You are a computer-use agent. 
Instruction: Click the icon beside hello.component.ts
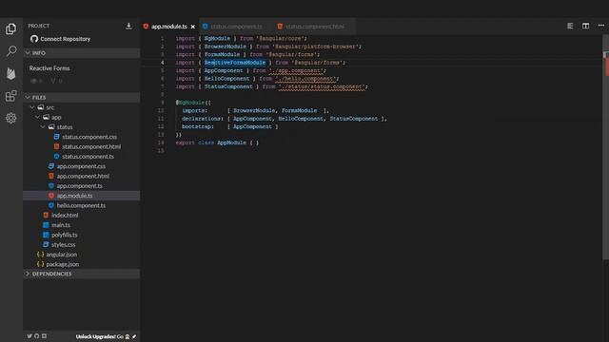coord(50,205)
